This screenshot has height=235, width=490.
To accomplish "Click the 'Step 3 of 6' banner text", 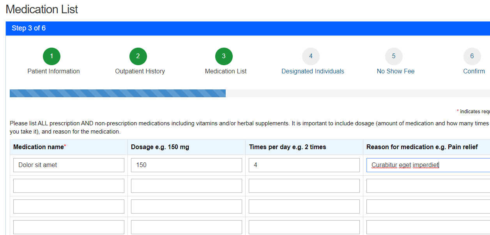I will click(x=28, y=28).
